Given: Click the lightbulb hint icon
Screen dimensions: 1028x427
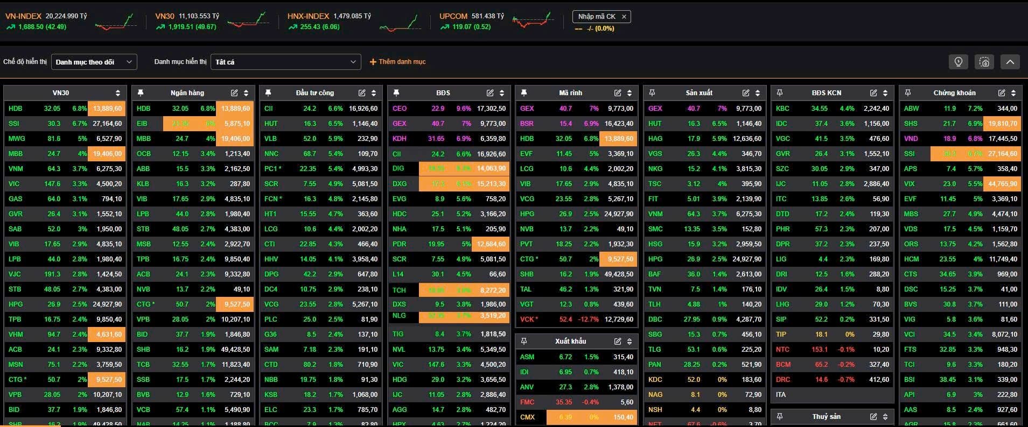Looking at the screenshot, I should 958,62.
